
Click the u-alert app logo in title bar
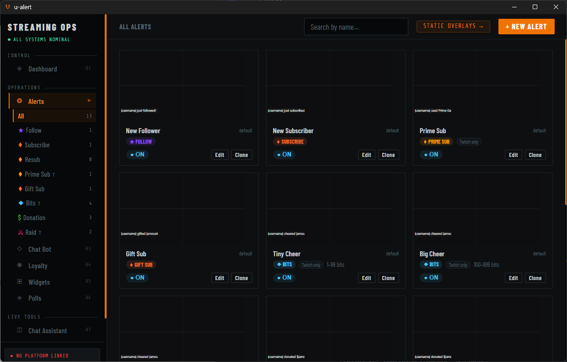pos(8,7)
